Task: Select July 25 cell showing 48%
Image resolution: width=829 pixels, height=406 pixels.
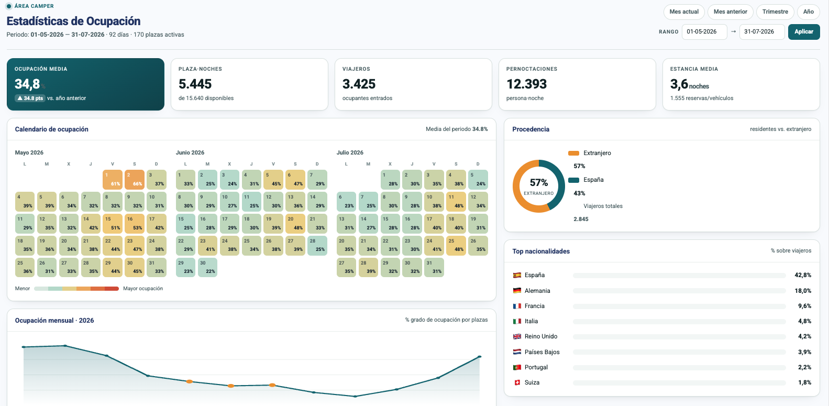Action: click(456, 246)
